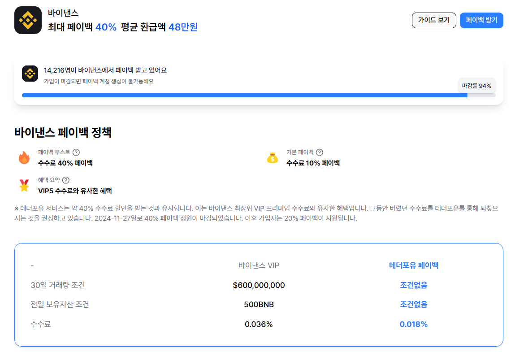Select the 바이낸스 title text
The image size is (524, 361).
[x=63, y=13]
